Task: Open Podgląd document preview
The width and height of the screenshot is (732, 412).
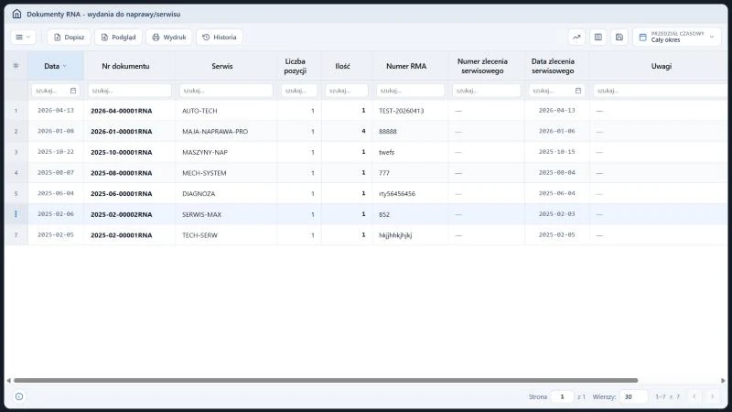Action: [118, 37]
